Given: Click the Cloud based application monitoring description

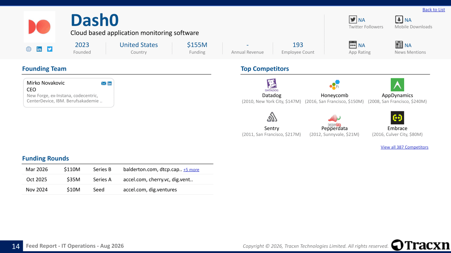Looking at the screenshot, I should click(x=135, y=33).
